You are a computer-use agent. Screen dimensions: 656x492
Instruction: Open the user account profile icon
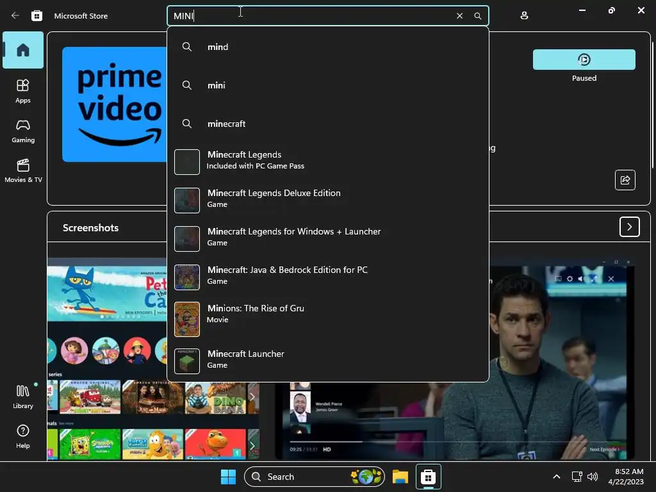[524, 15]
